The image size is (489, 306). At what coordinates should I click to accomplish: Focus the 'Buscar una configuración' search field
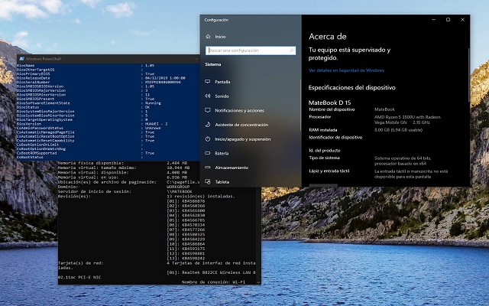click(251, 50)
